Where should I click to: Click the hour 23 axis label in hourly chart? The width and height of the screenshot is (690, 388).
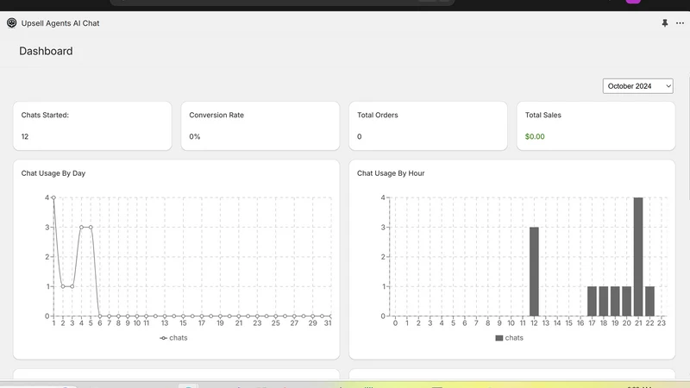point(662,322)
